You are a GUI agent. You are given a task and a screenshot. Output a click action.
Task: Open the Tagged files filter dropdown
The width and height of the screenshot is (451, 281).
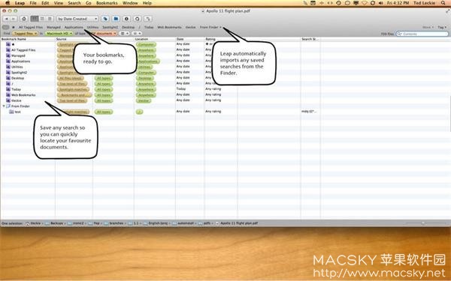25,34
